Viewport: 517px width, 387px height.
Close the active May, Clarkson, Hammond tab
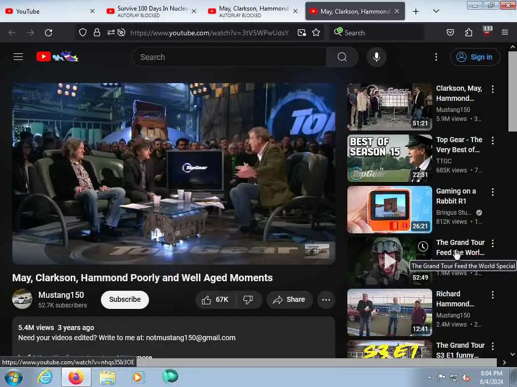pos(397,11)
